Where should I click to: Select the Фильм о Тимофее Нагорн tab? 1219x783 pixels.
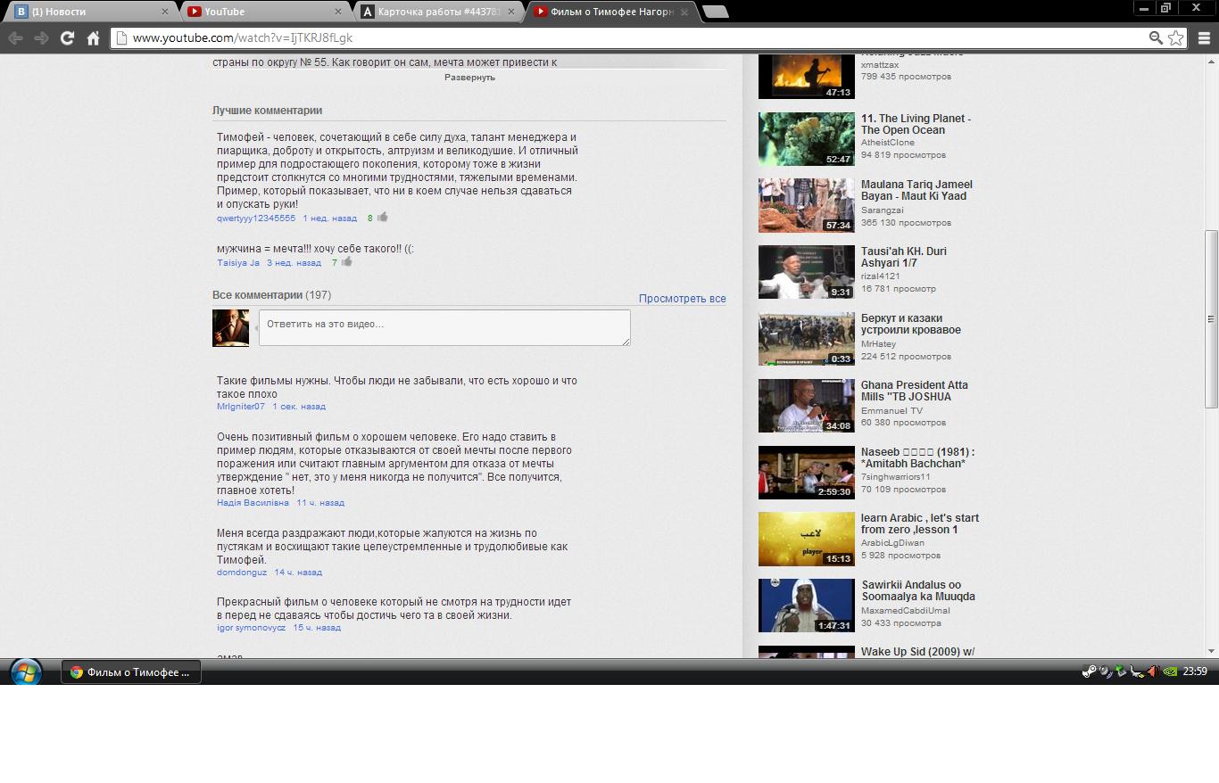(611, 12)
